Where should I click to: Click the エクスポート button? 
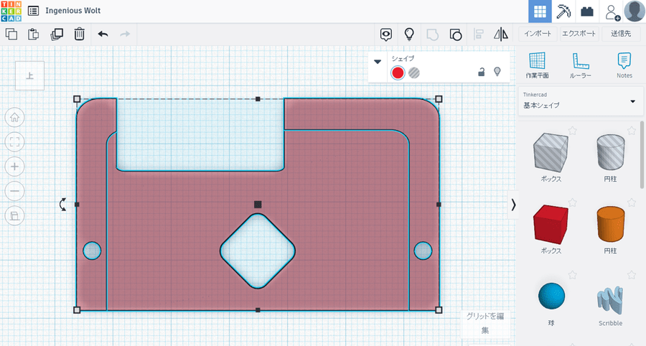579,34
